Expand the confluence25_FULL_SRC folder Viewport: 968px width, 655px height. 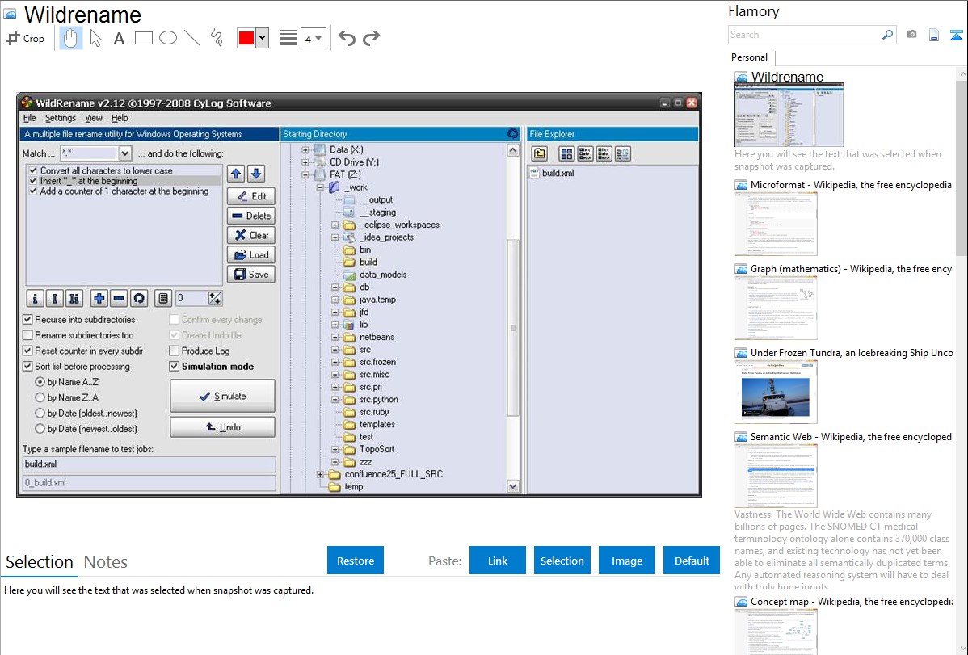click(x=320, y=474)
